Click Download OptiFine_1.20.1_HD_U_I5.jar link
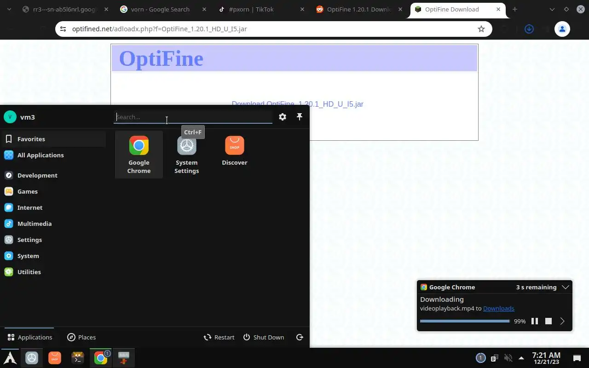 [297, 104]
